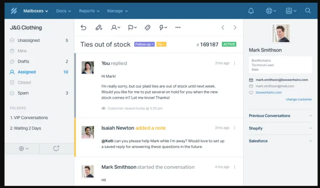This screenshot has width=320, height=188.
Task: Click the new conversation icon in sidebar footer
Action: (x=56, y=148)
